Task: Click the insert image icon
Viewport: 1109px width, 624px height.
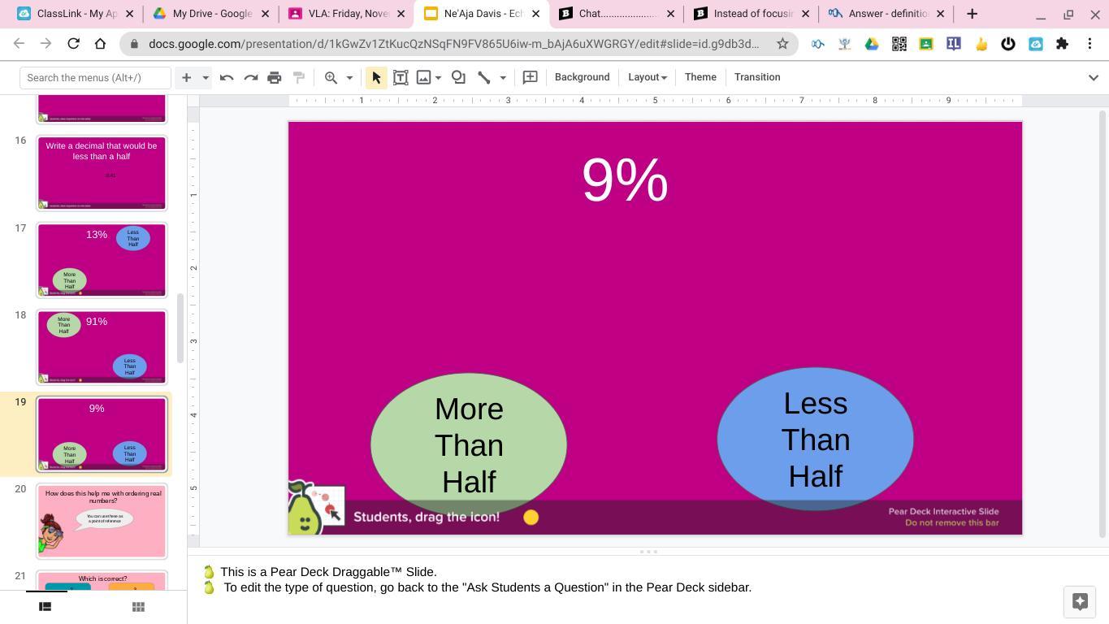Action: (423, 77)
